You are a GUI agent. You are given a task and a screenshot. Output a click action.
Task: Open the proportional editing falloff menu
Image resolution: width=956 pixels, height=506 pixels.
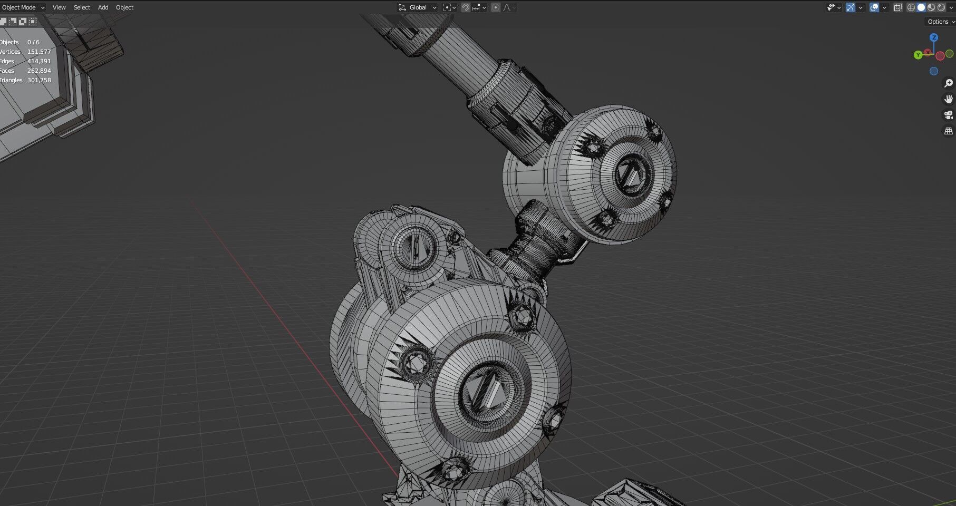coord(509,7)
